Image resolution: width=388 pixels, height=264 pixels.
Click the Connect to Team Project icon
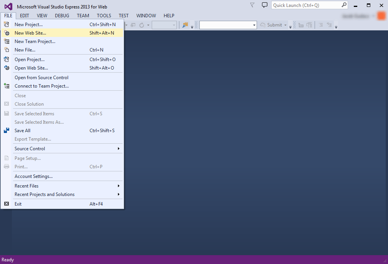click(7, 86)
